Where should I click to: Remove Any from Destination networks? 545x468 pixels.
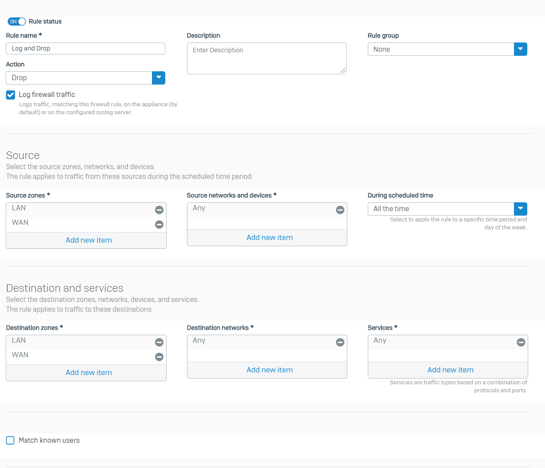[340, 342]
